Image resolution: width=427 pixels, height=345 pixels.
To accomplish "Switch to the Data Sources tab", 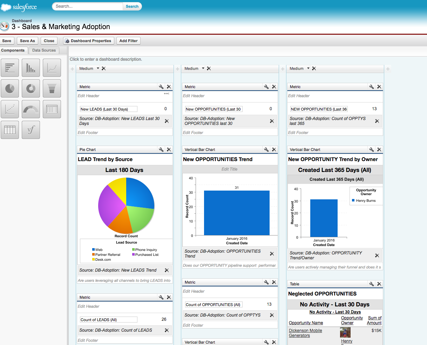I will point(44,51).
